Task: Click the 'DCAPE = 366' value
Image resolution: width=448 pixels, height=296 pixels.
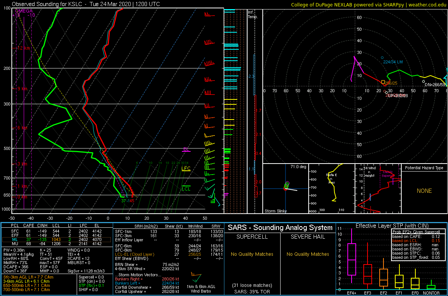Action: tap(16, 266)
